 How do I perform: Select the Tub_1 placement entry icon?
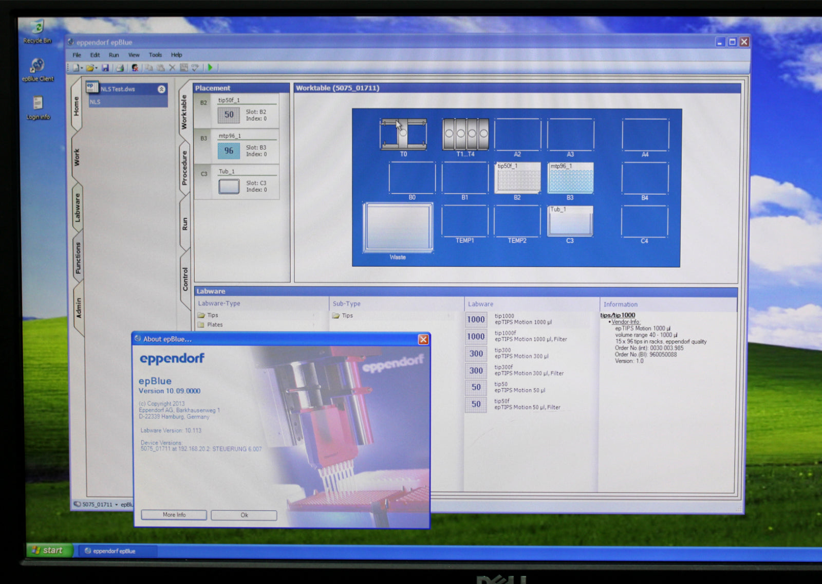pyautogui.click(x=229, y=186)
